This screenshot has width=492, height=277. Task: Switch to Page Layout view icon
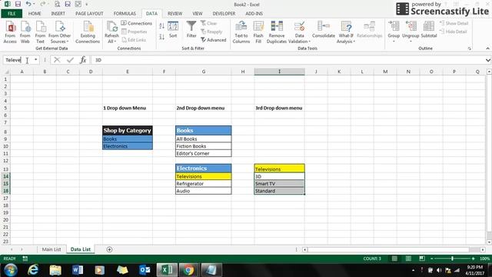[x=408, y=259]
